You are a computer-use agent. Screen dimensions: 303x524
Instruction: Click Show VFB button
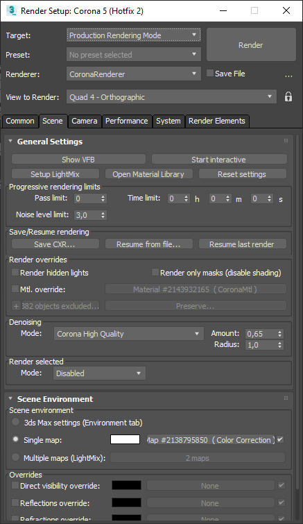78,160
